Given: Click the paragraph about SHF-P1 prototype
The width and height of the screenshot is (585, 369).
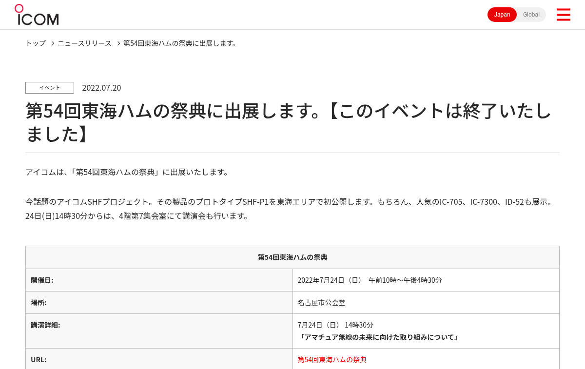Looking at the screenshot, I should pos(291,209).
